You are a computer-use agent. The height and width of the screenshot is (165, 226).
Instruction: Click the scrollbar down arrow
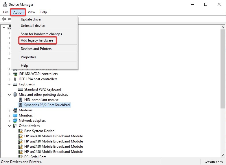[x=223, y=155]
